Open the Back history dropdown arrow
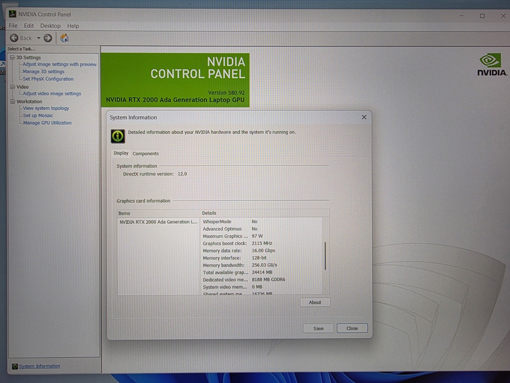Screen dimensions: 510x383 click(x=39, y=38)
